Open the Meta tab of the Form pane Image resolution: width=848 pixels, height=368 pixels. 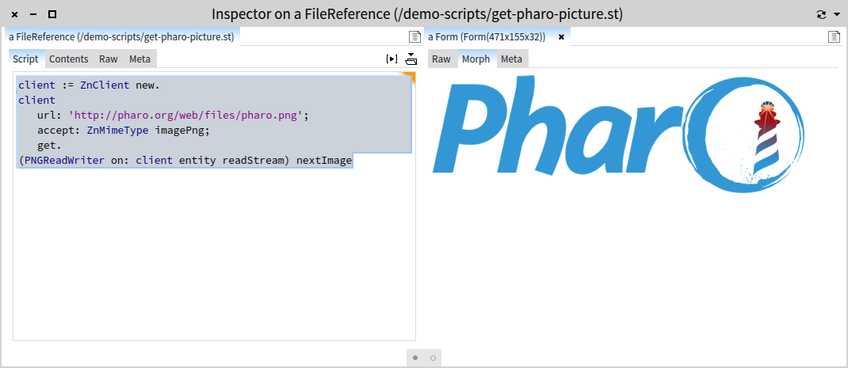(x=512, y=59)
